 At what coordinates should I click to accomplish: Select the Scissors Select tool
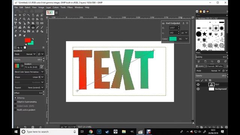click(x=37, y=15)
